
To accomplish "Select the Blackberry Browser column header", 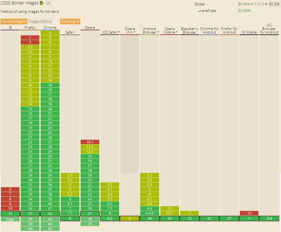I will (189, 30).
